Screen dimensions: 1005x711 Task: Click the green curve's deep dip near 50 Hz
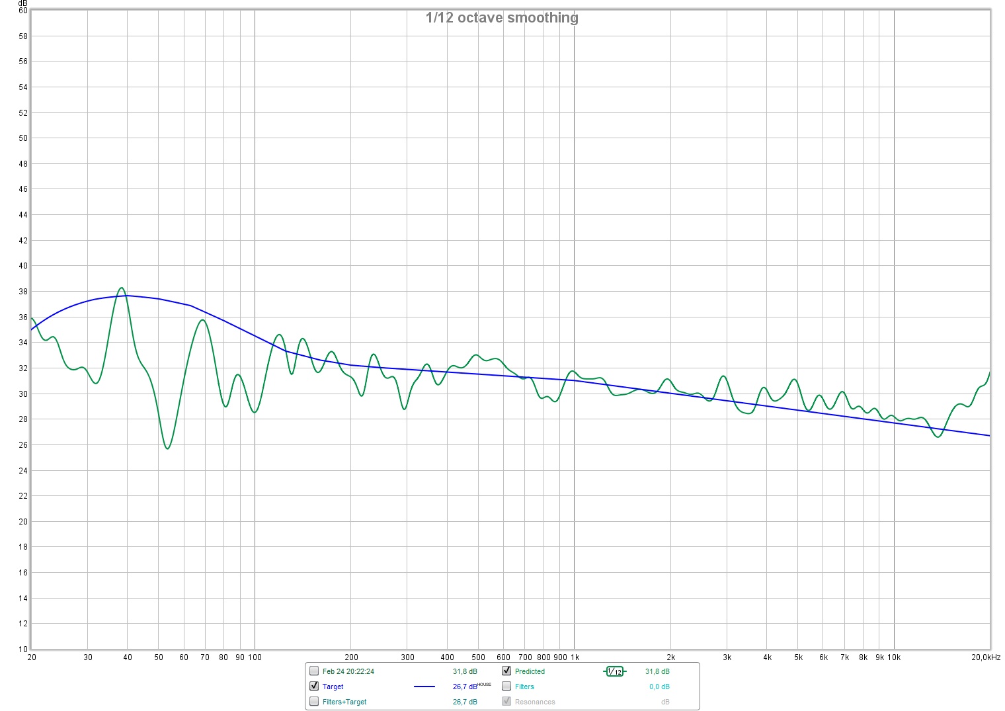point(167,448)
